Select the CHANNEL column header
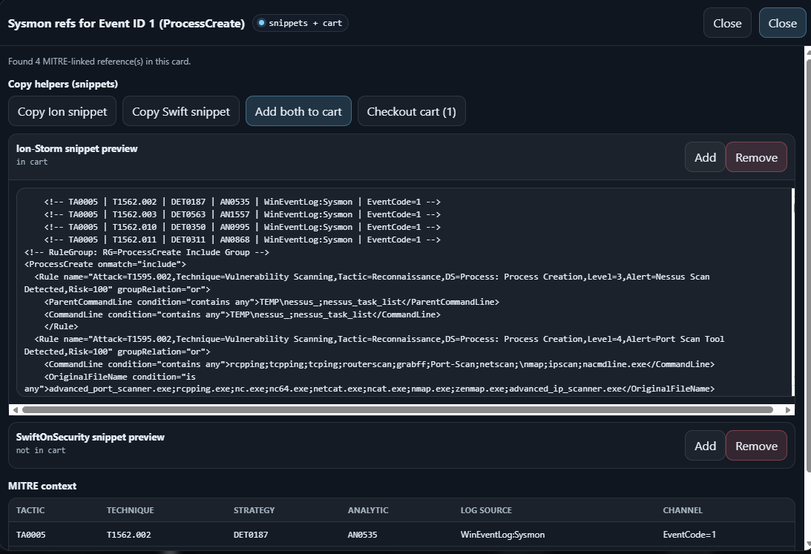 coord(683,510)
